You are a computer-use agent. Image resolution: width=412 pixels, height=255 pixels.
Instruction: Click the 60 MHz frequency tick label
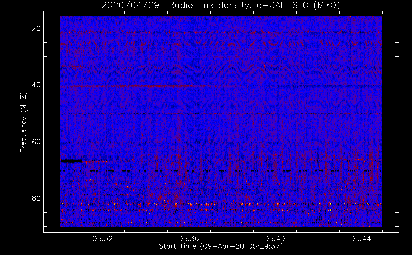pyautogui.click(x=37, y=142)
